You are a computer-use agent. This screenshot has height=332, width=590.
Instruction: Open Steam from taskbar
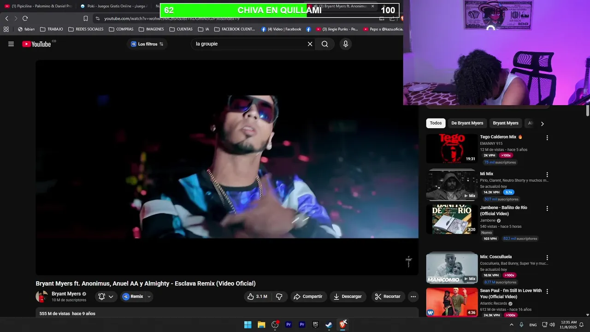pos(329,325)
